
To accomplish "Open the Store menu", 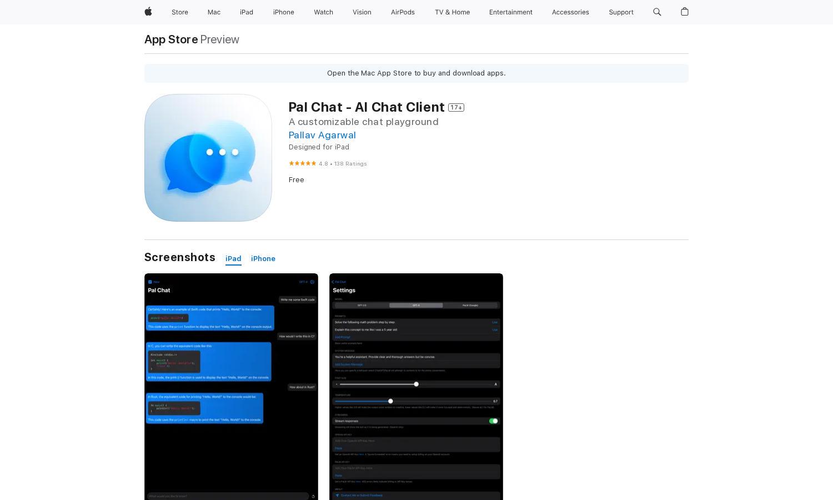I will click(x=180, y=12).
